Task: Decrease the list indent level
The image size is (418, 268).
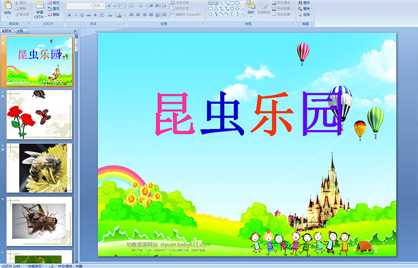Action: click(x=151, y=5)
